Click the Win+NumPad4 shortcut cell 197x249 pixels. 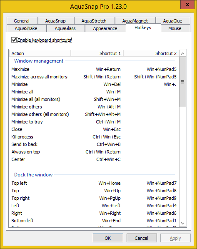[x=162, y=206]
